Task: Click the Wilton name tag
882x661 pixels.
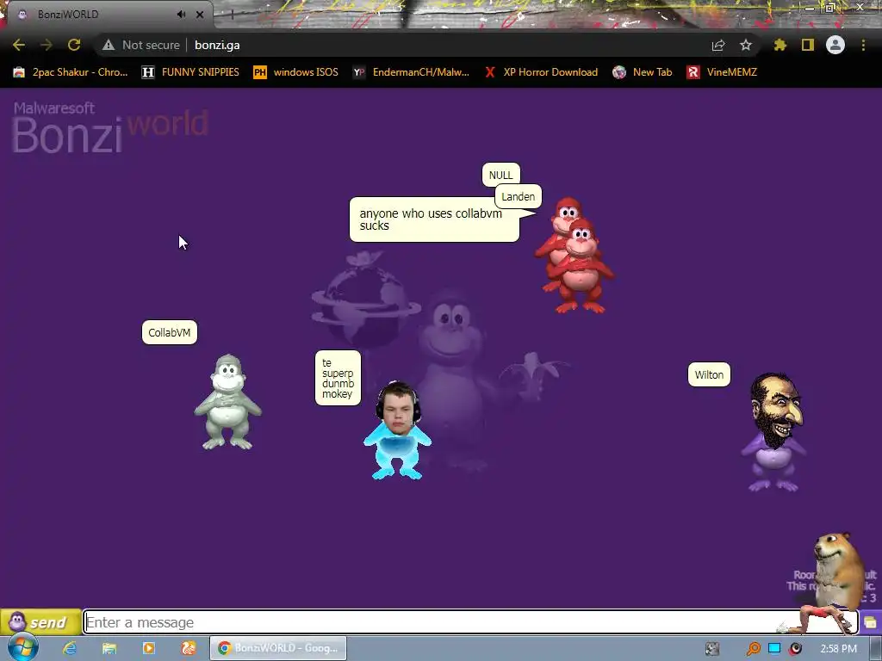Action: tap(709, 375)
